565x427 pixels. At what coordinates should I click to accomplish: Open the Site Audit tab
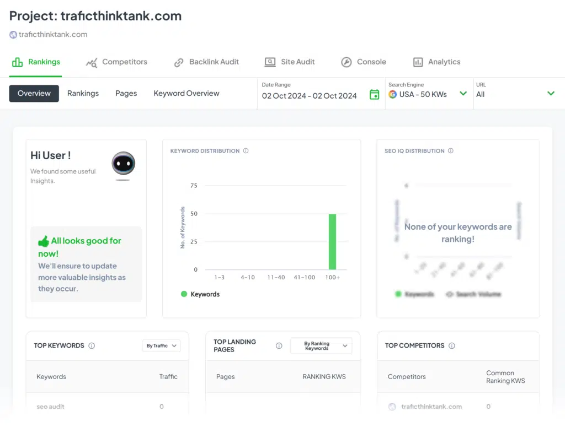coord(290,62)
